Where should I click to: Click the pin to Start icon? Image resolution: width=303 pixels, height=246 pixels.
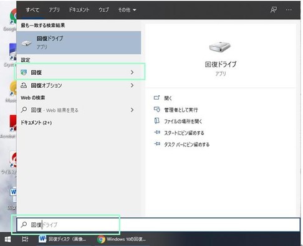157,132
